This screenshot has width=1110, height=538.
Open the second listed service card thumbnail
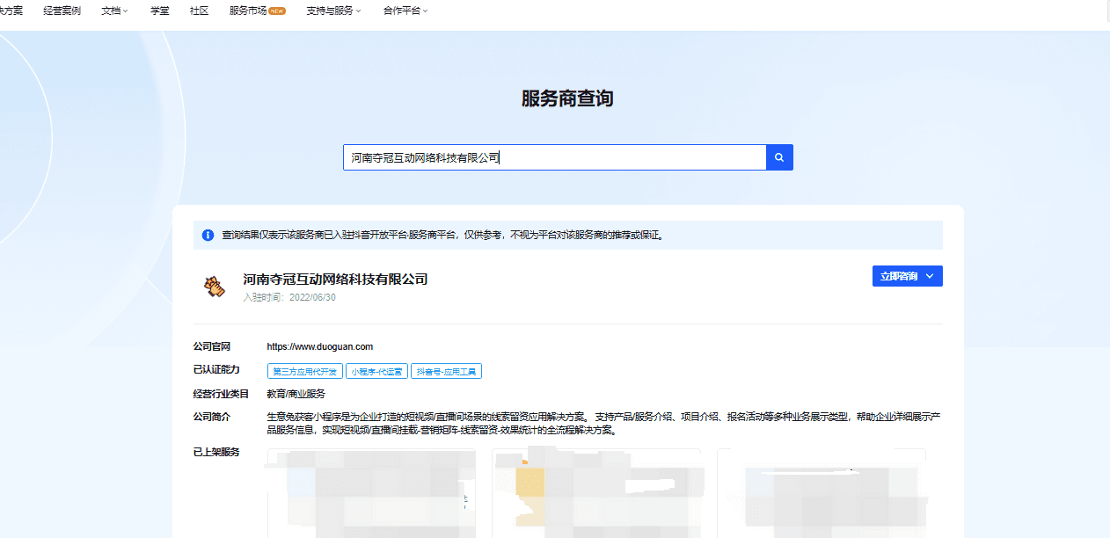pyautogui.click(x=596, y=492)
